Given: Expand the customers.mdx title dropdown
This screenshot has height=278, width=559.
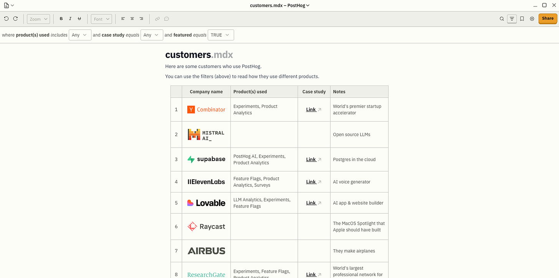Looking at the screenshot, I should [279, 5].
